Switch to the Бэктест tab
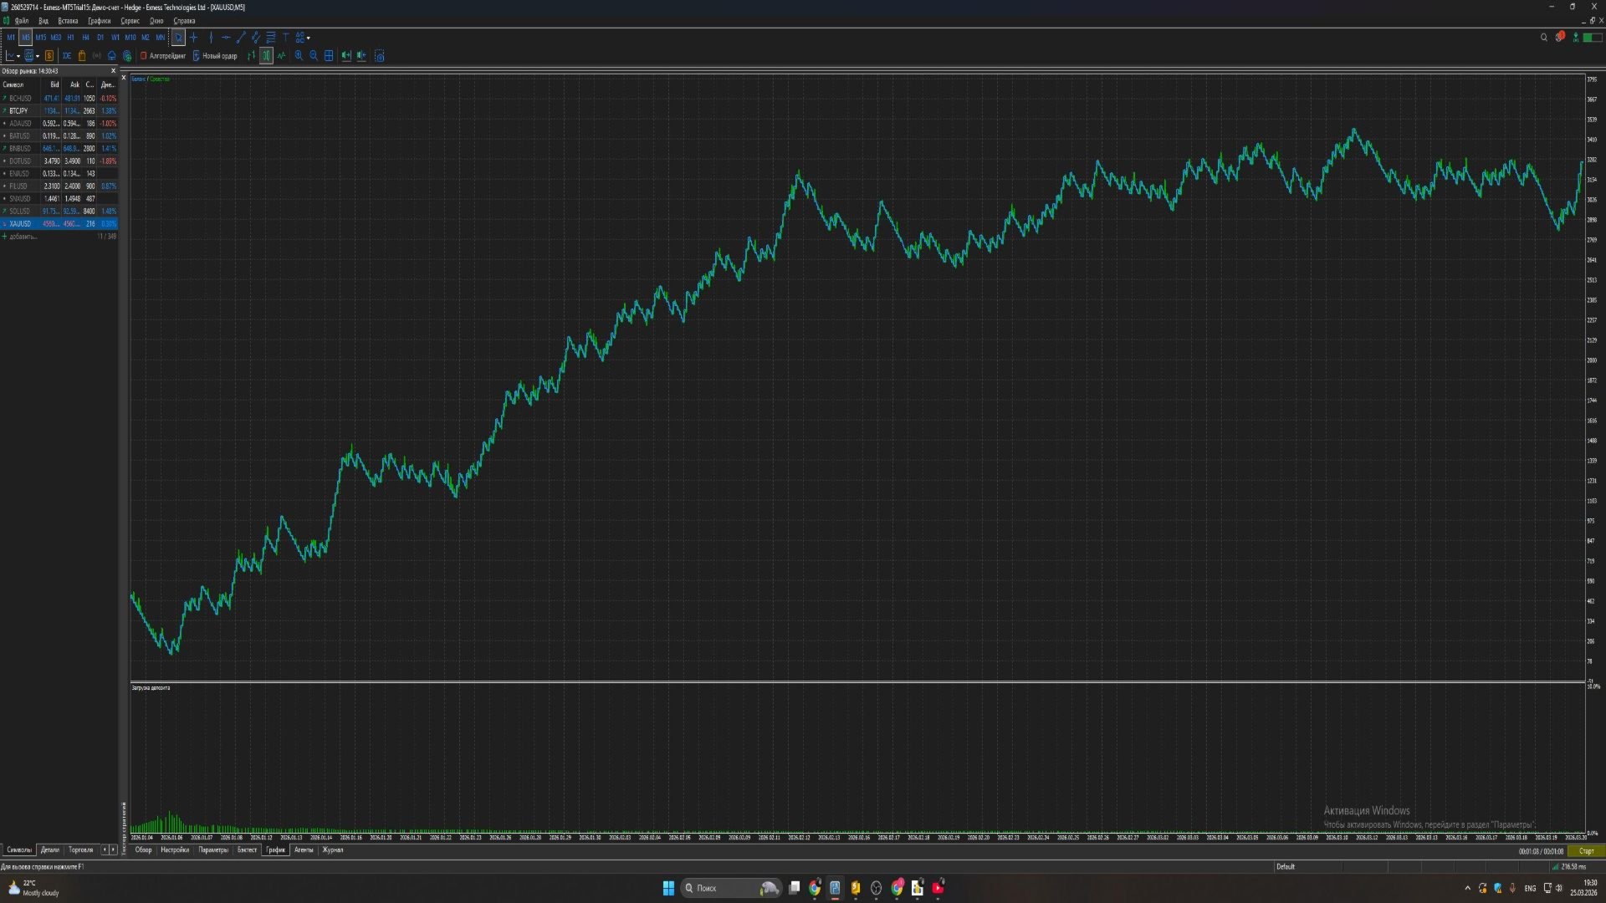The height and width of the screenshot is (903, 1606). pos(247,849)
